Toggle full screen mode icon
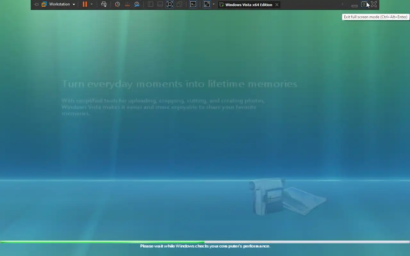Screen dimensions: 410x256 click(x=170, y=4)
